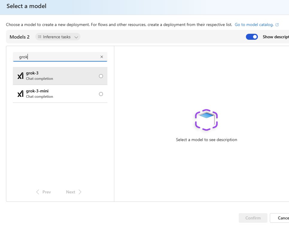Image resolution: width=289 pixels, height=226 pixels.
Task: Click the xAI logo of grok-3
Action: [x=20, y=76]
